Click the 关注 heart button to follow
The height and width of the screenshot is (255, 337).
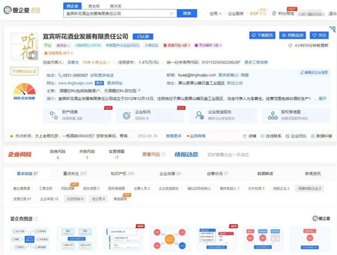[x=319, y=35]
